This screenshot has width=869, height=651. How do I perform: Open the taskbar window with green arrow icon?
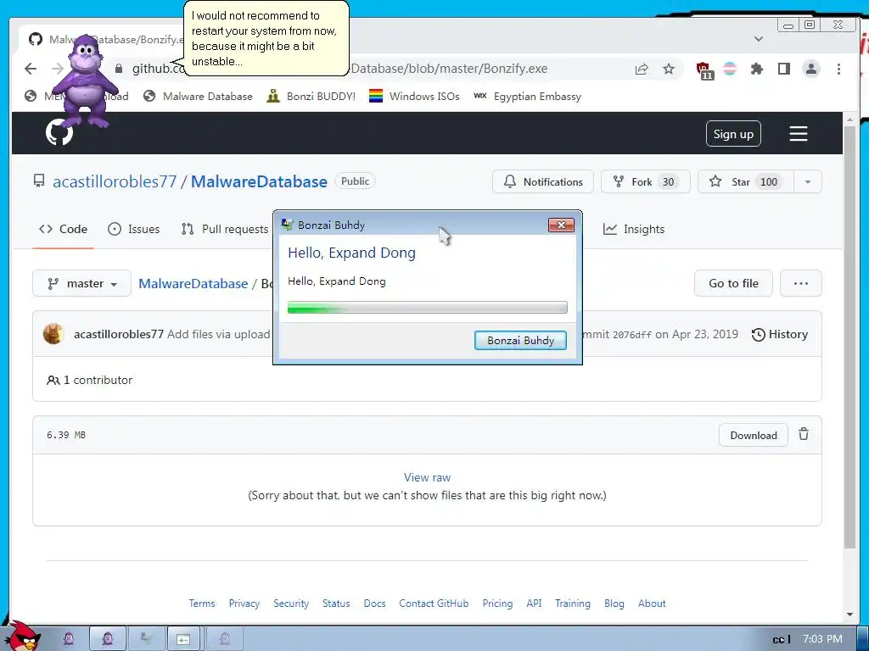click(183, 639)
